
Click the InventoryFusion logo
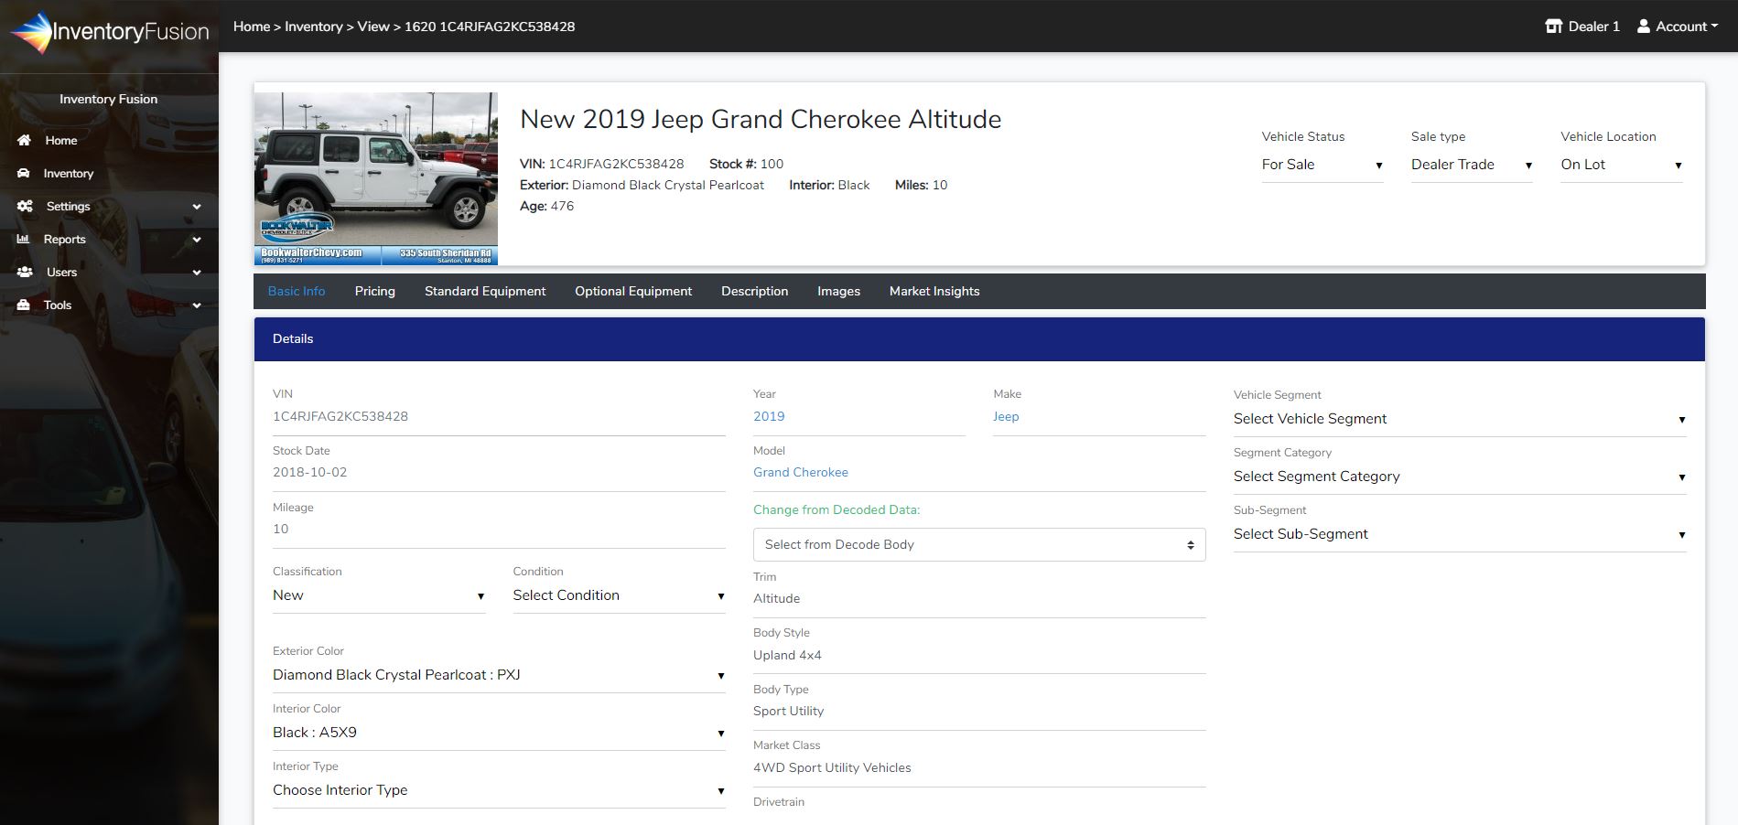(x=110, y=32)
